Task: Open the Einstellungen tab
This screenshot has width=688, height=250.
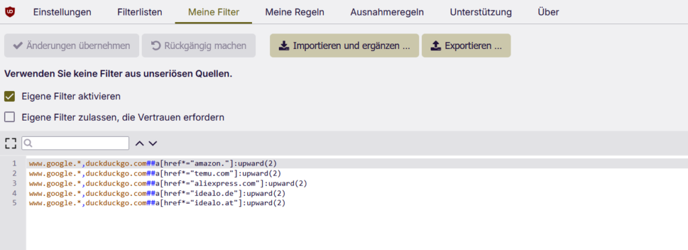Action: click(x=62, y=12)
